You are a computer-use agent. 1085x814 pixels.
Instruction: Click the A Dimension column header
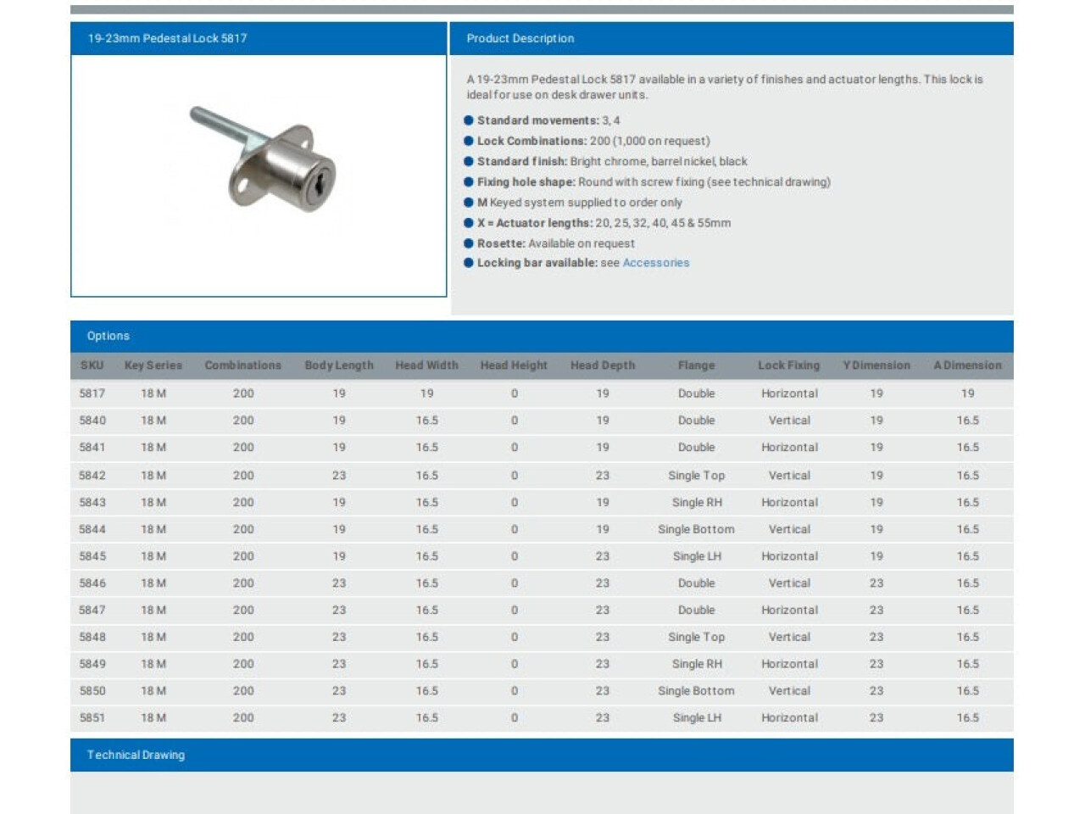(x=968, y=365)
